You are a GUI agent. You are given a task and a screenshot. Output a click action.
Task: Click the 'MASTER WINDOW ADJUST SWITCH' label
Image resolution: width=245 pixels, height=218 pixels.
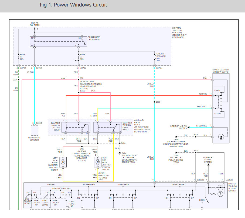[x=233, y=187]
